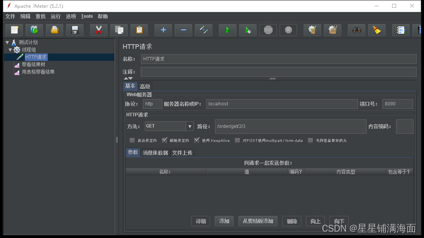Click 从剪贴板添加 button
Image resolution: width=424 pixels, height=238 pixels.
click(x=258, y=221)
